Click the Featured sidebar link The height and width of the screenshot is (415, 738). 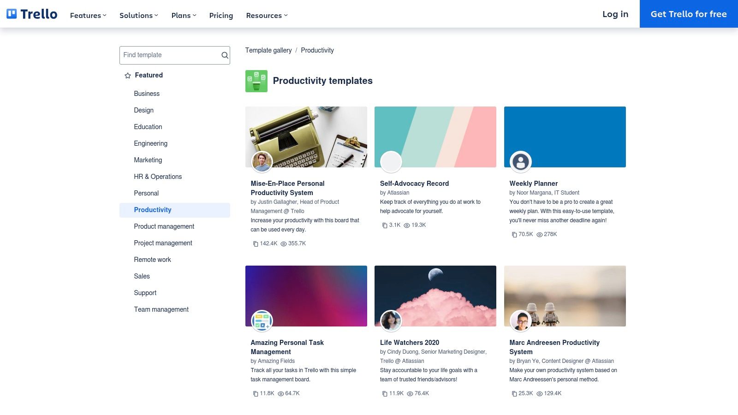[149, 75]
